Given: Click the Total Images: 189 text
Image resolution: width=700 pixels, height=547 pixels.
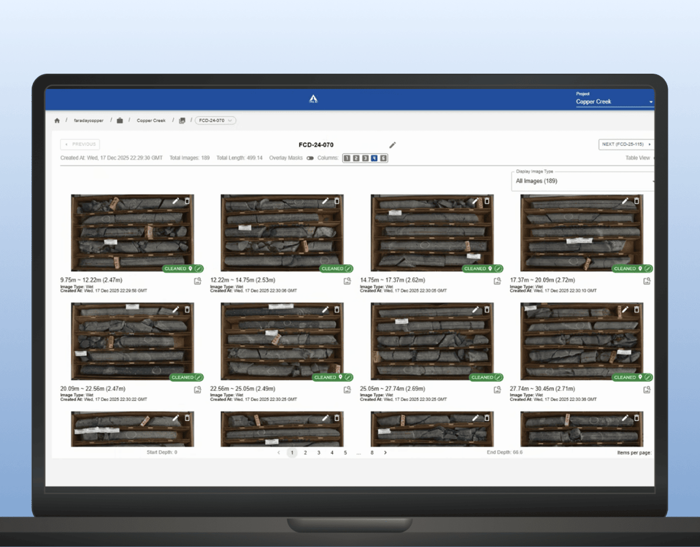Looking at the screenshot, I should [x=190, y=158].
